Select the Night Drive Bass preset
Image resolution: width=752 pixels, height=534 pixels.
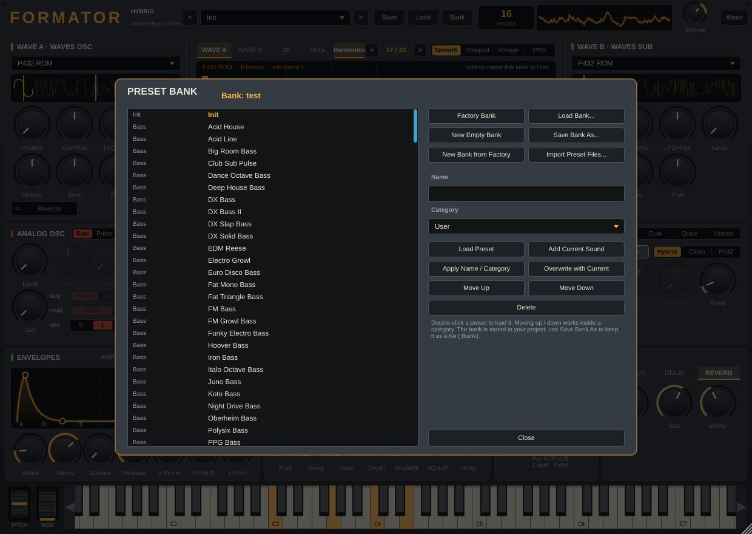270,406
